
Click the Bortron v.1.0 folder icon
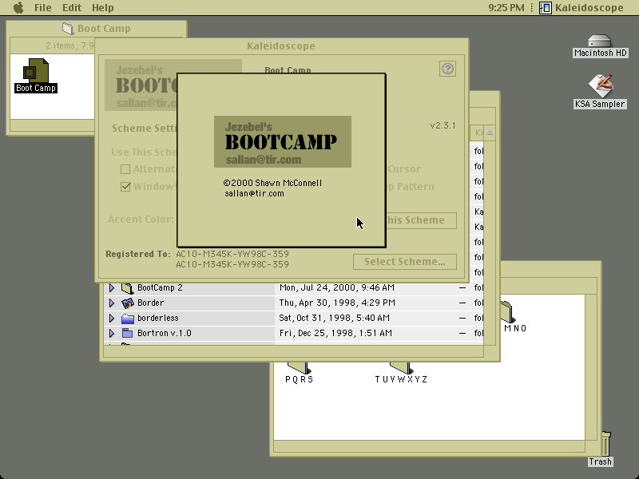(x=128, y=333)
